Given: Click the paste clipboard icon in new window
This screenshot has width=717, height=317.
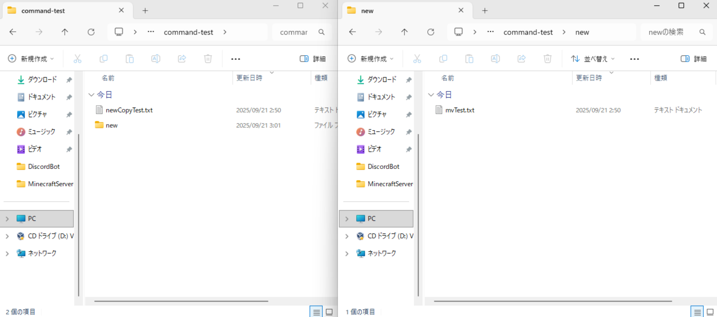Looking at the screenshot, I should point(469,59).
